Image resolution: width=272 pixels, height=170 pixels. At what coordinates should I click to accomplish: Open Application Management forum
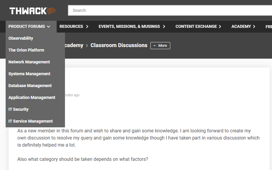click(x=32, y=97)
